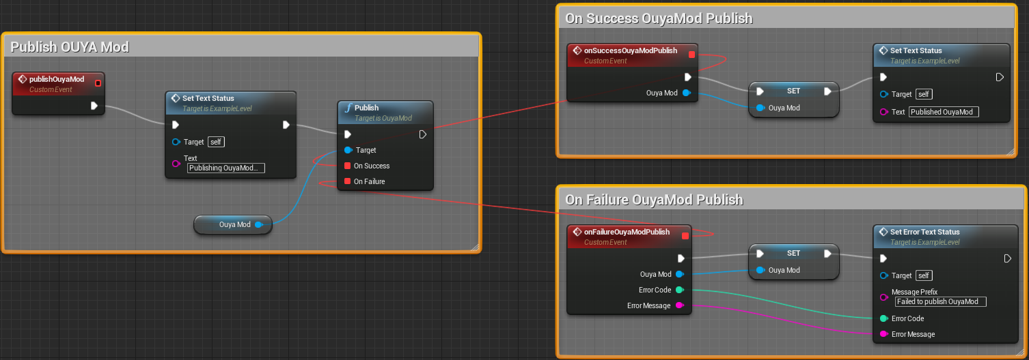The width and height of the screenshot is (1029, 360).
Task: Click publishOuyaMod node's exec output pin
Action: point(94,106)
